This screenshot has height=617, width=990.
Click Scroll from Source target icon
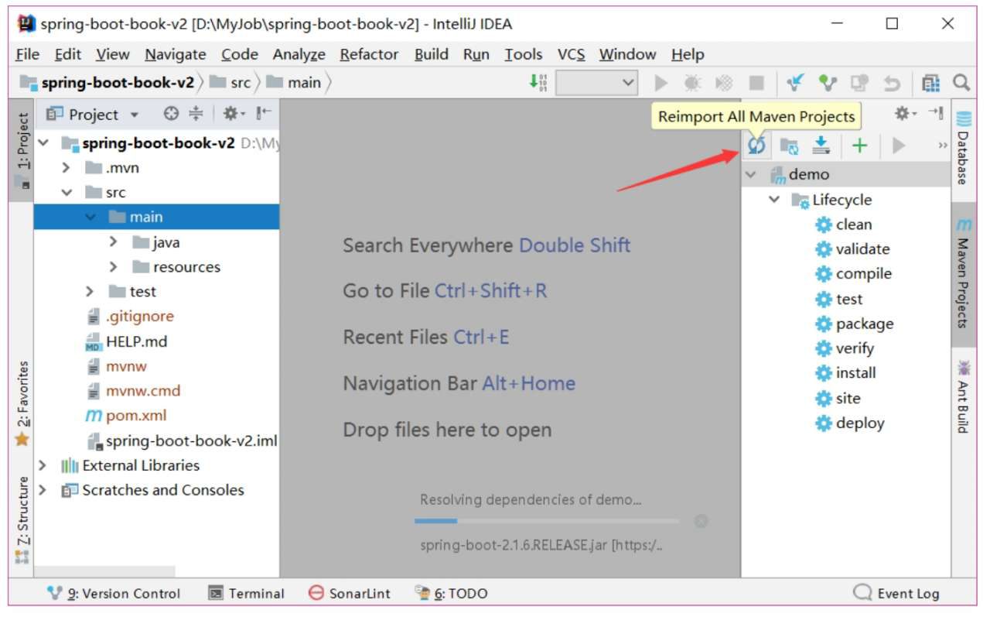171,114
